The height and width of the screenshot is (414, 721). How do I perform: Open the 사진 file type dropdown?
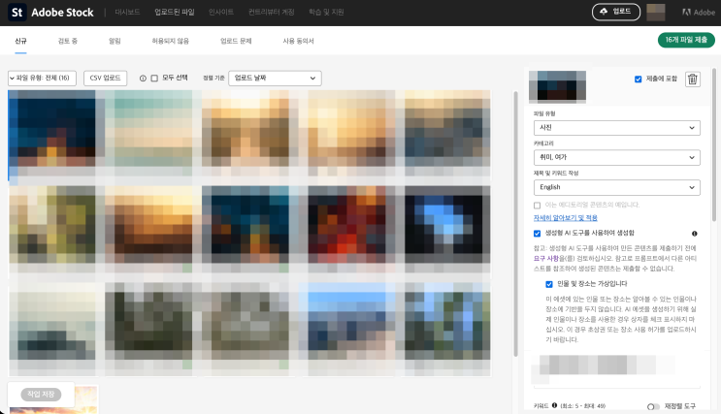click(x=616, y=128)
